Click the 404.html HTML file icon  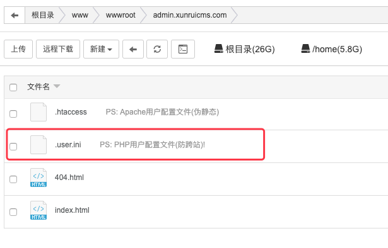tap(38, 178)
